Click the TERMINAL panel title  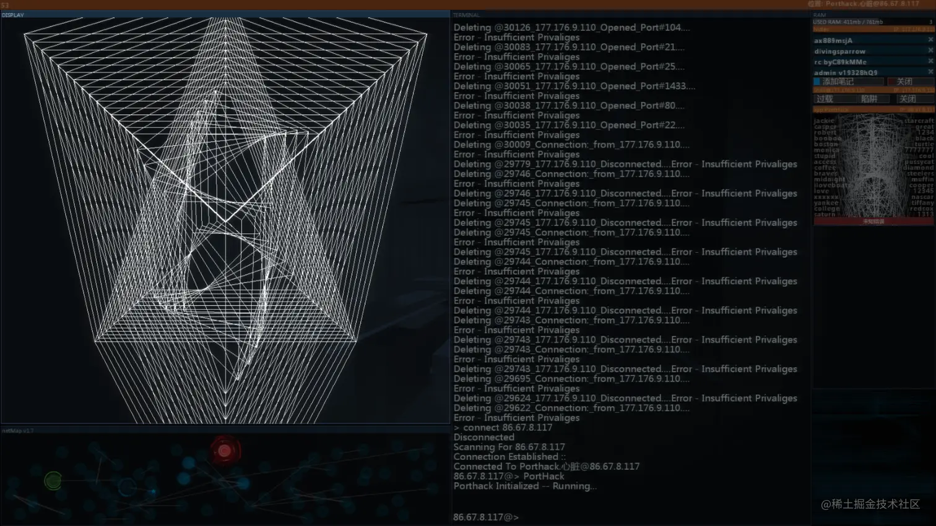point(466,15)
